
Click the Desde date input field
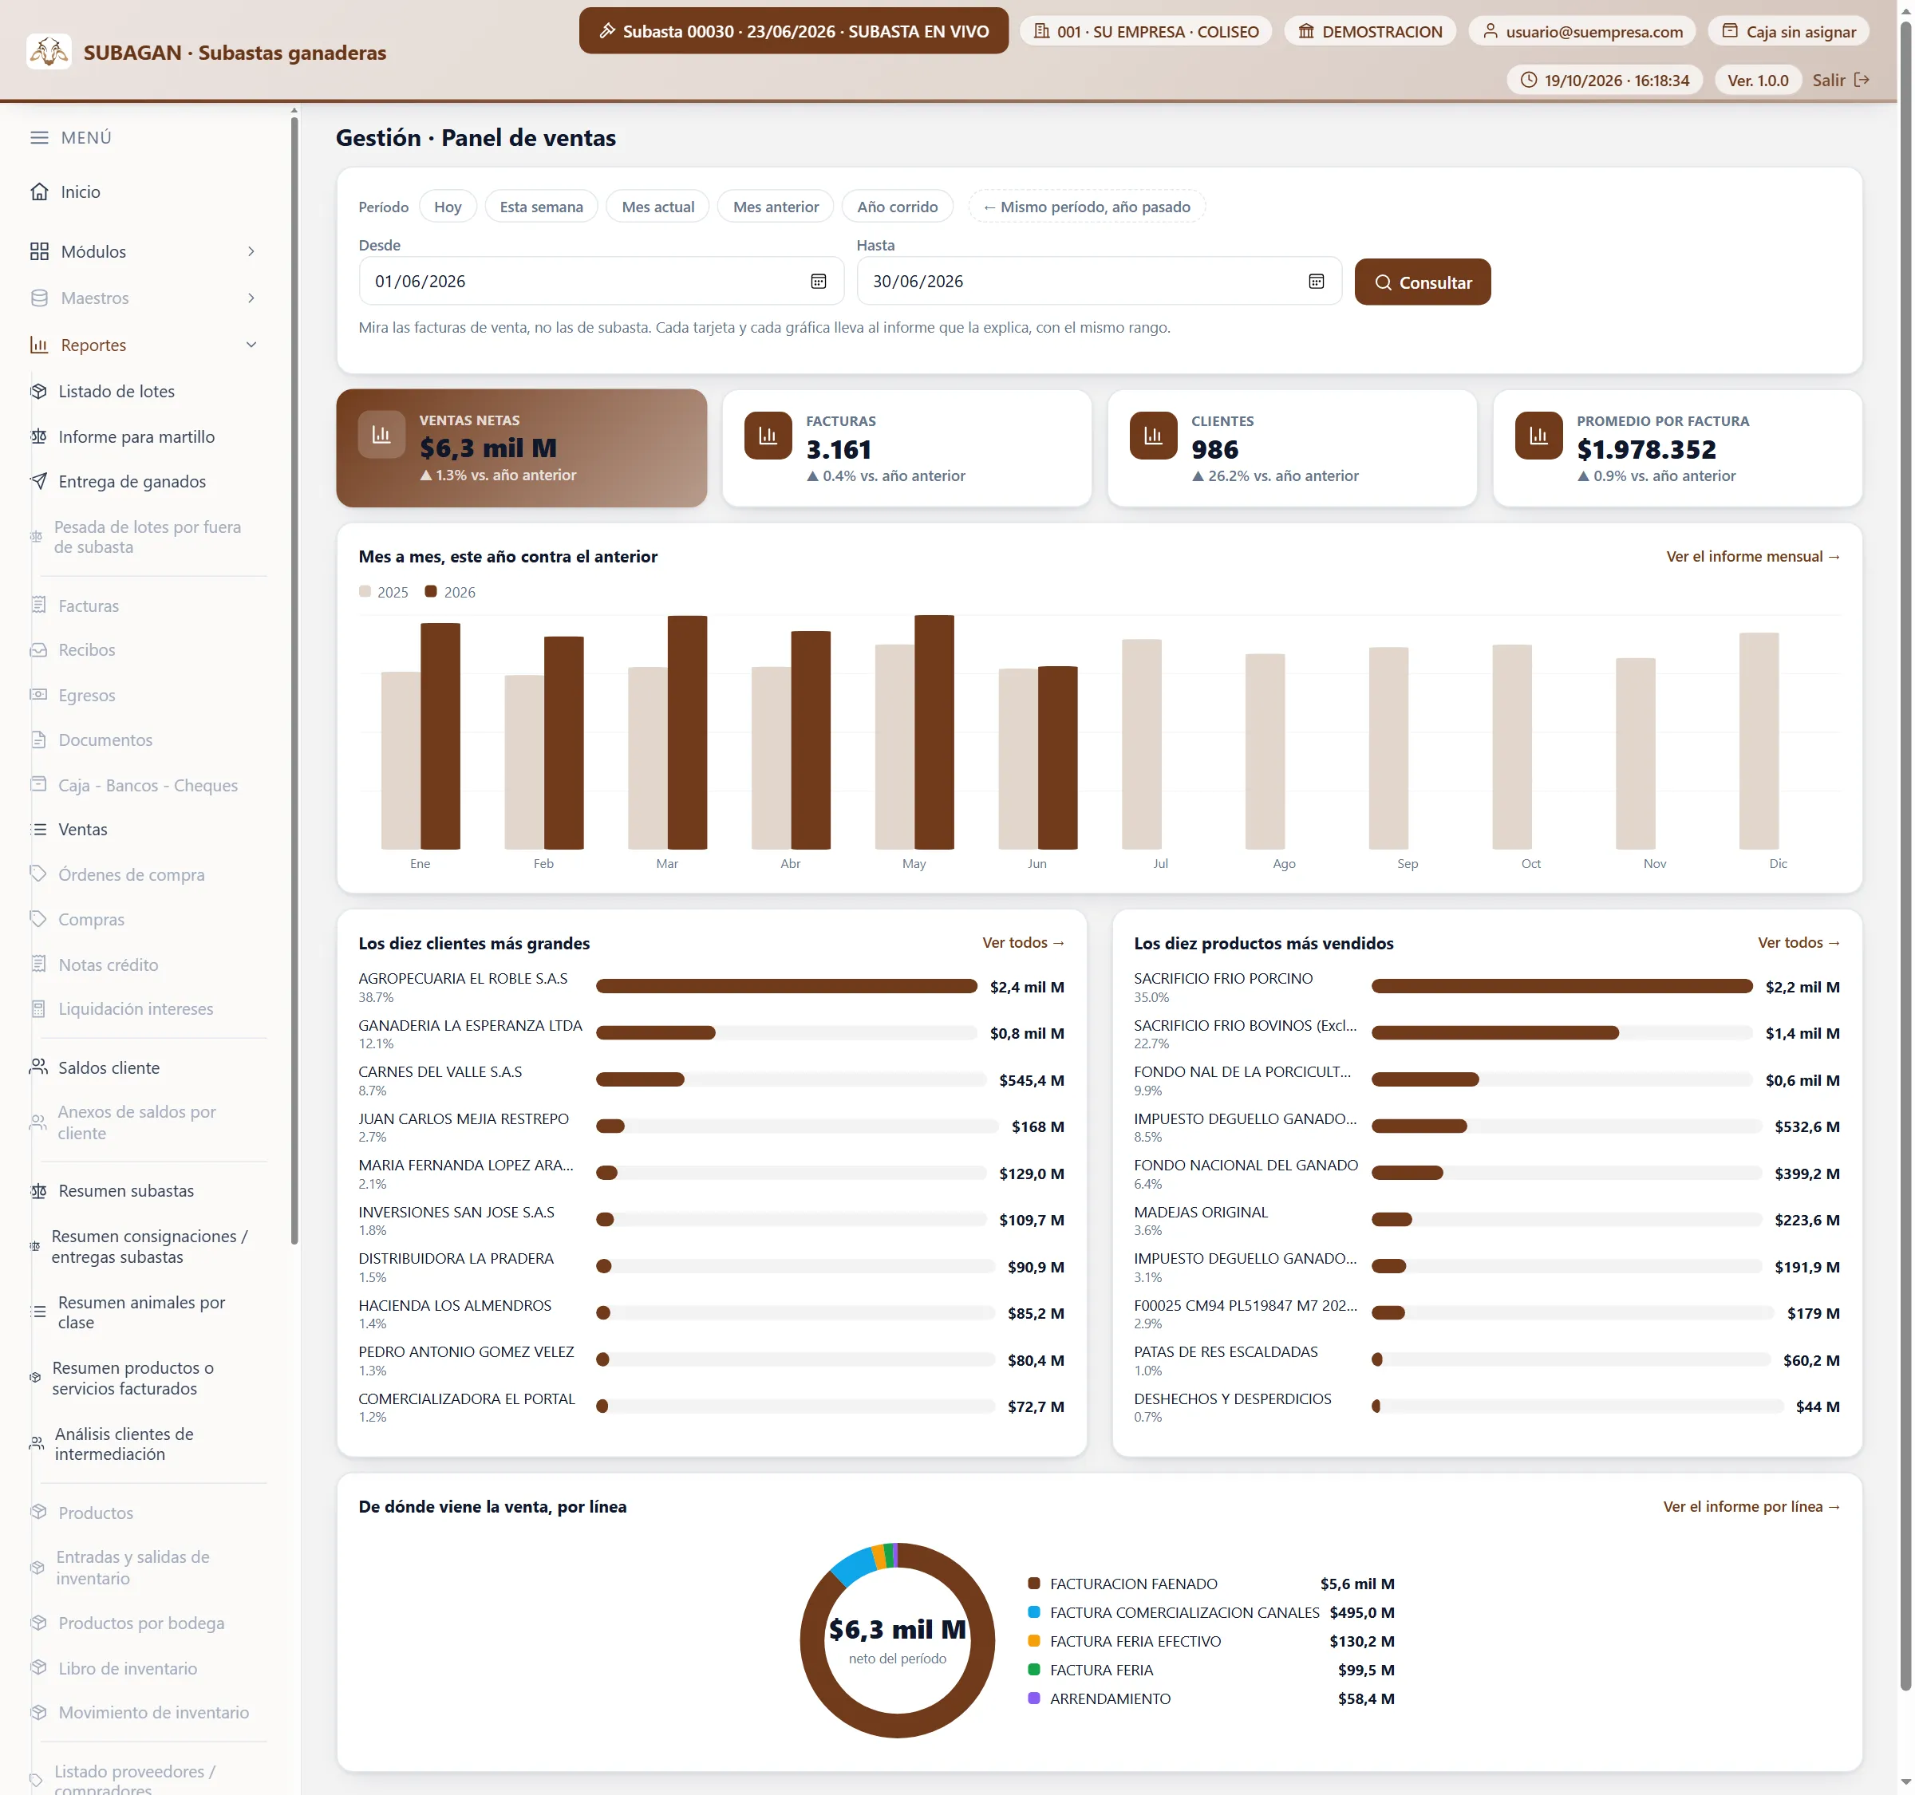tap(601, 281)
